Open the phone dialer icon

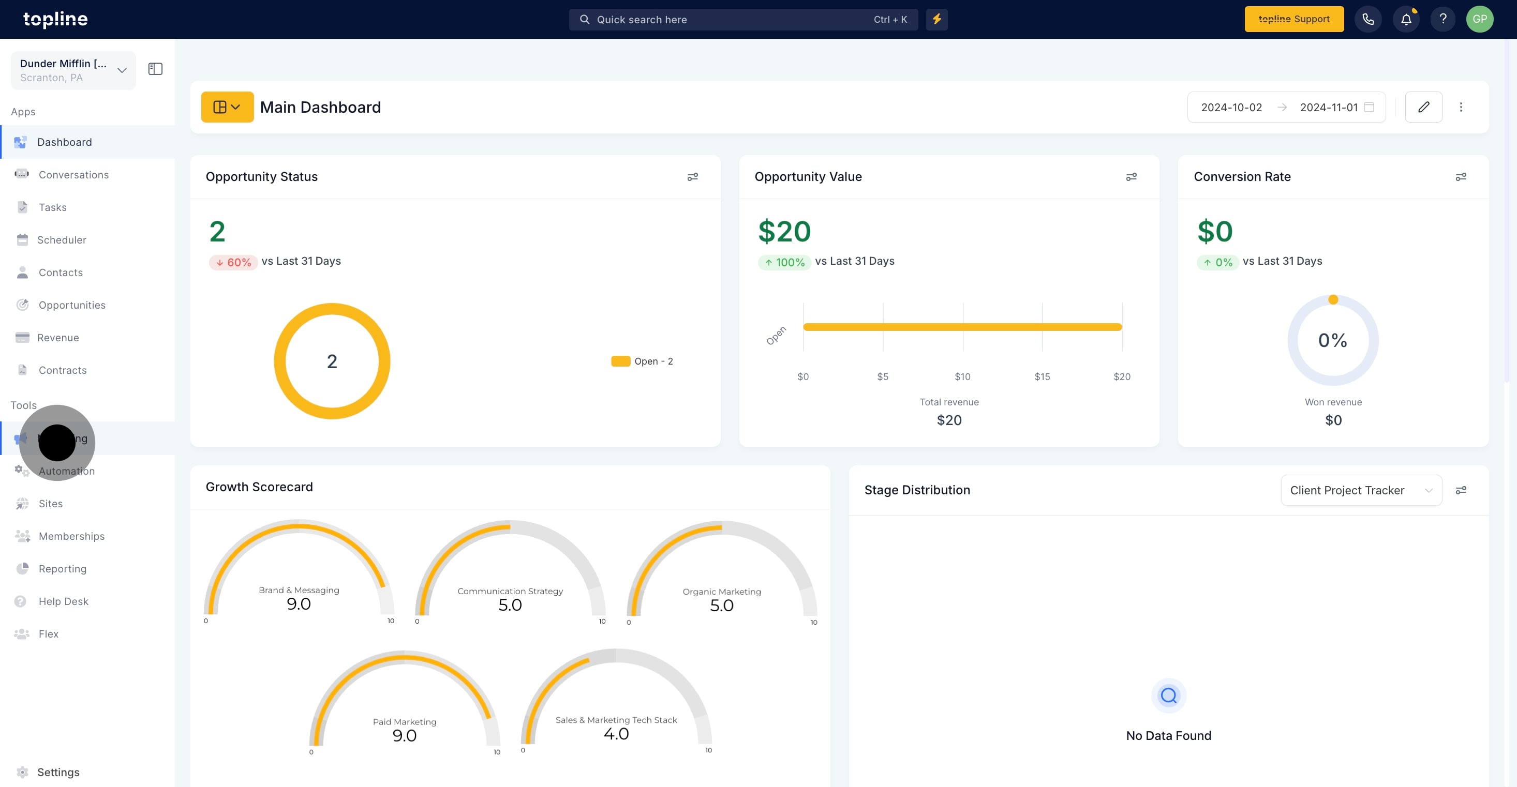tap(1367, 20)
